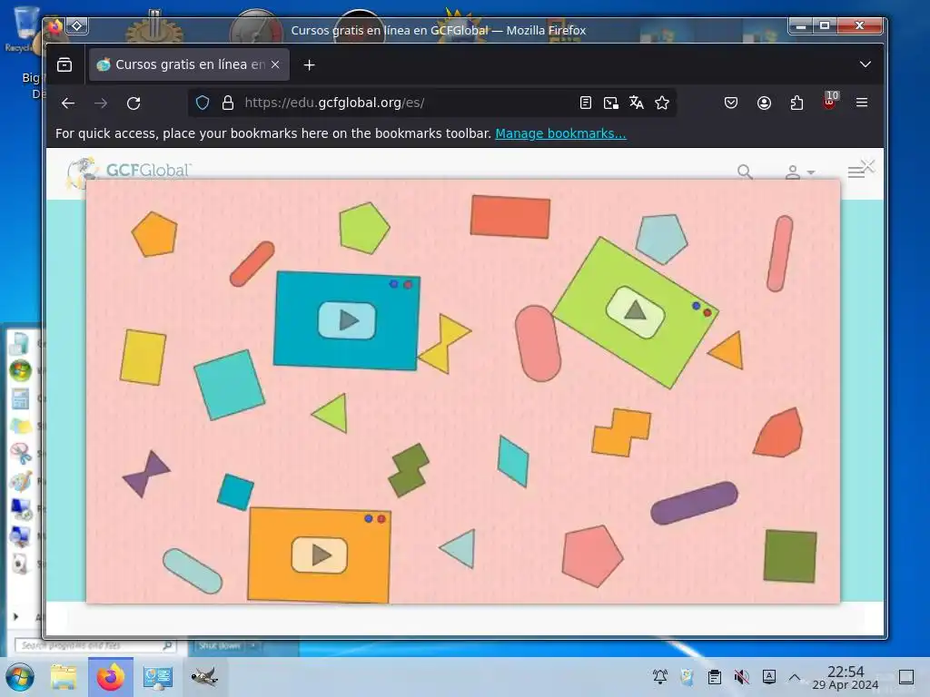Go back with the Firefox back arrow
This screenshot has height=697, width=930.
[67, 103]
